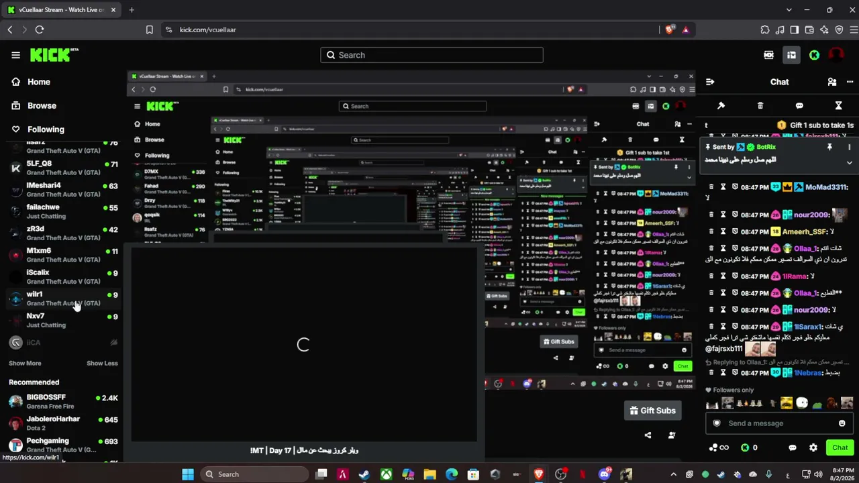The width and height of the screenshot is (859, 483).
Task: Delete Ameerh_SSF's message with trash icon
Action: 711,231
